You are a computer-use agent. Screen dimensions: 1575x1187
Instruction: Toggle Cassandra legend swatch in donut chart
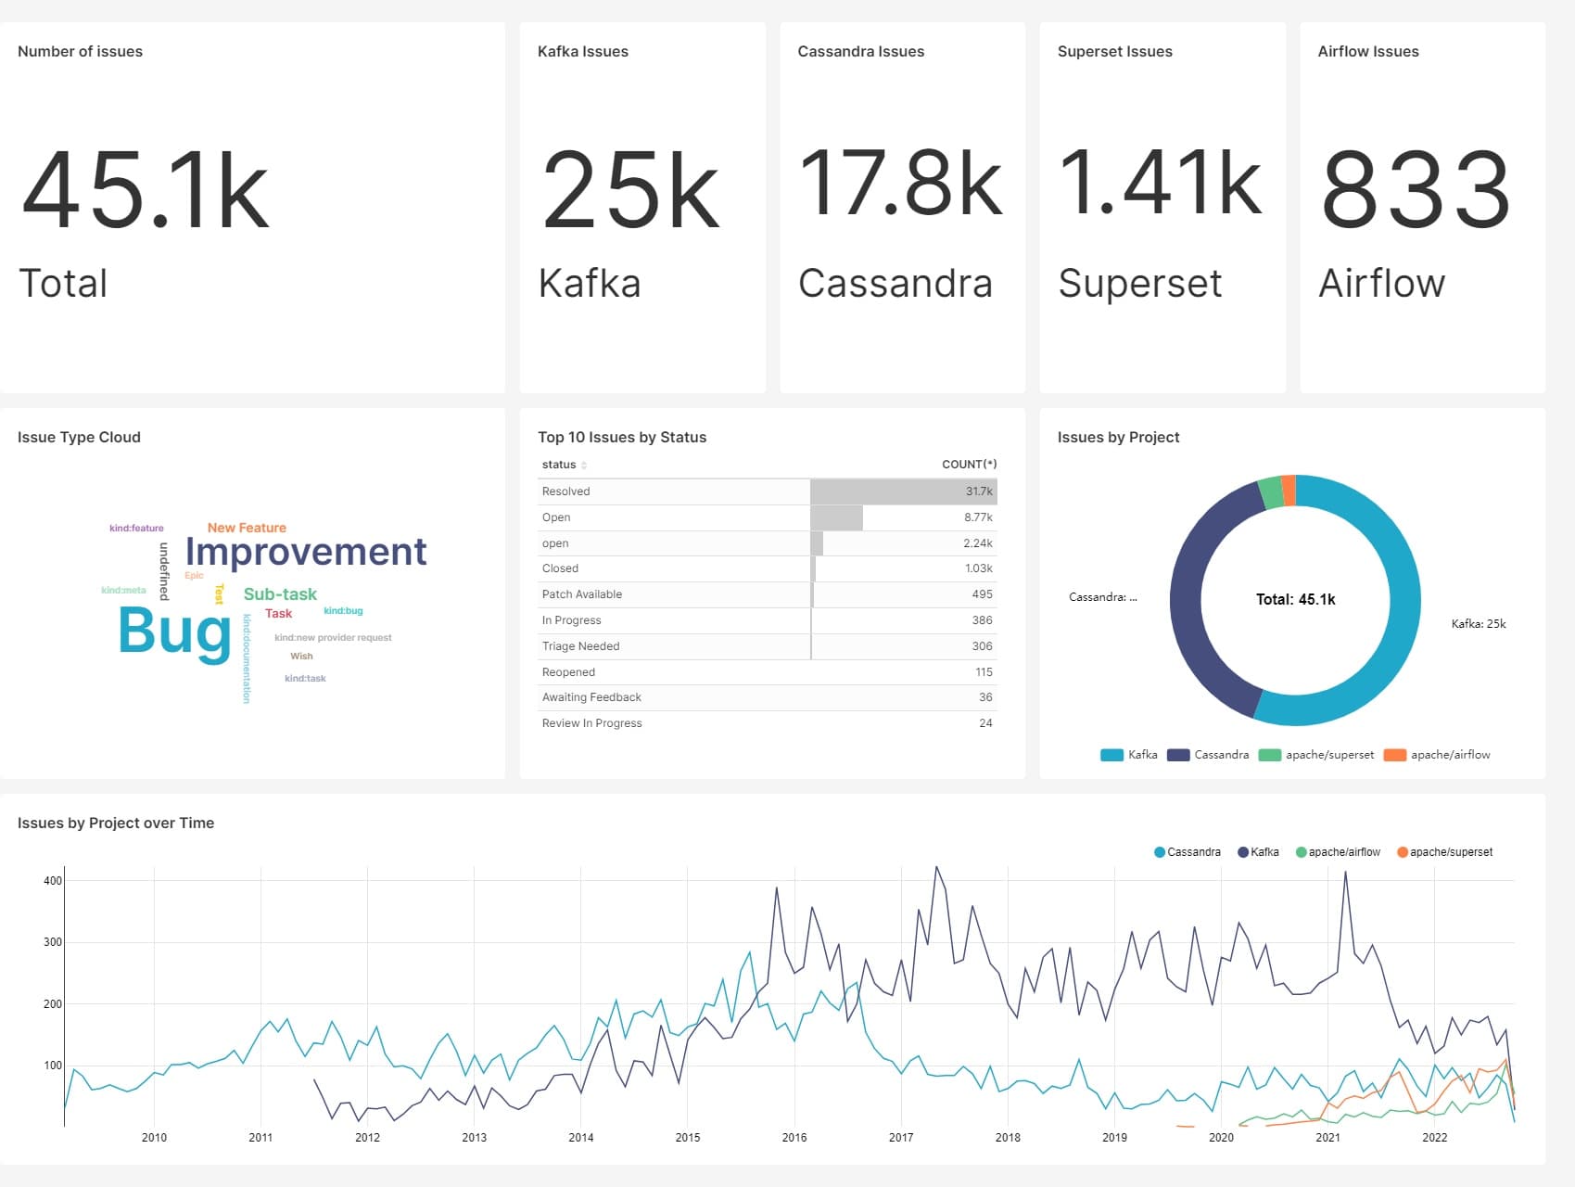(1178, 755)
